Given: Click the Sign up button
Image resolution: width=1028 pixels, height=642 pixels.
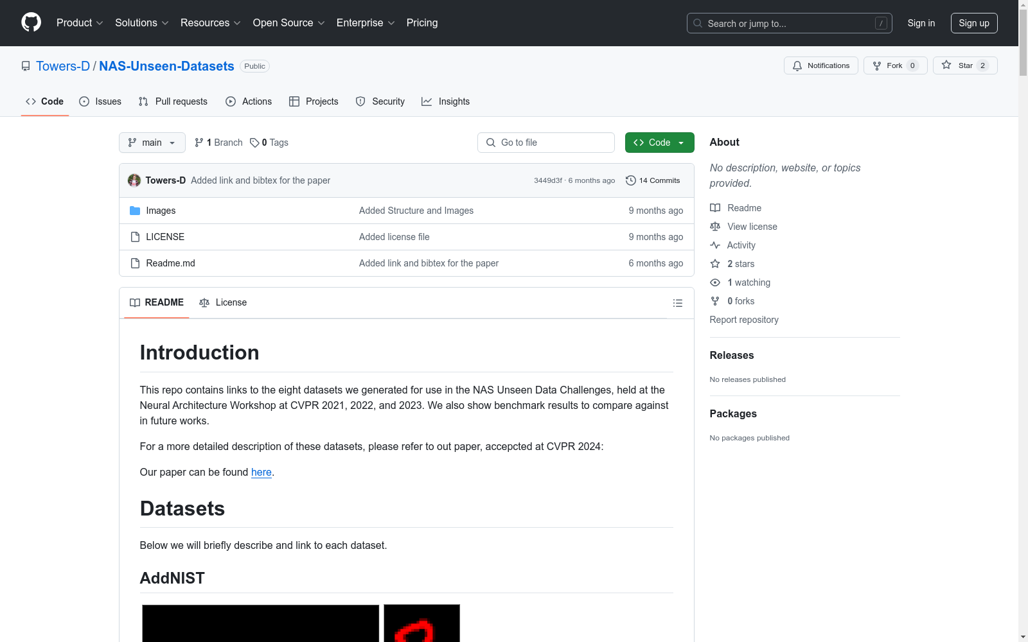Looking at the screenshot, I should pyautogui.click(x=974, y=23).
